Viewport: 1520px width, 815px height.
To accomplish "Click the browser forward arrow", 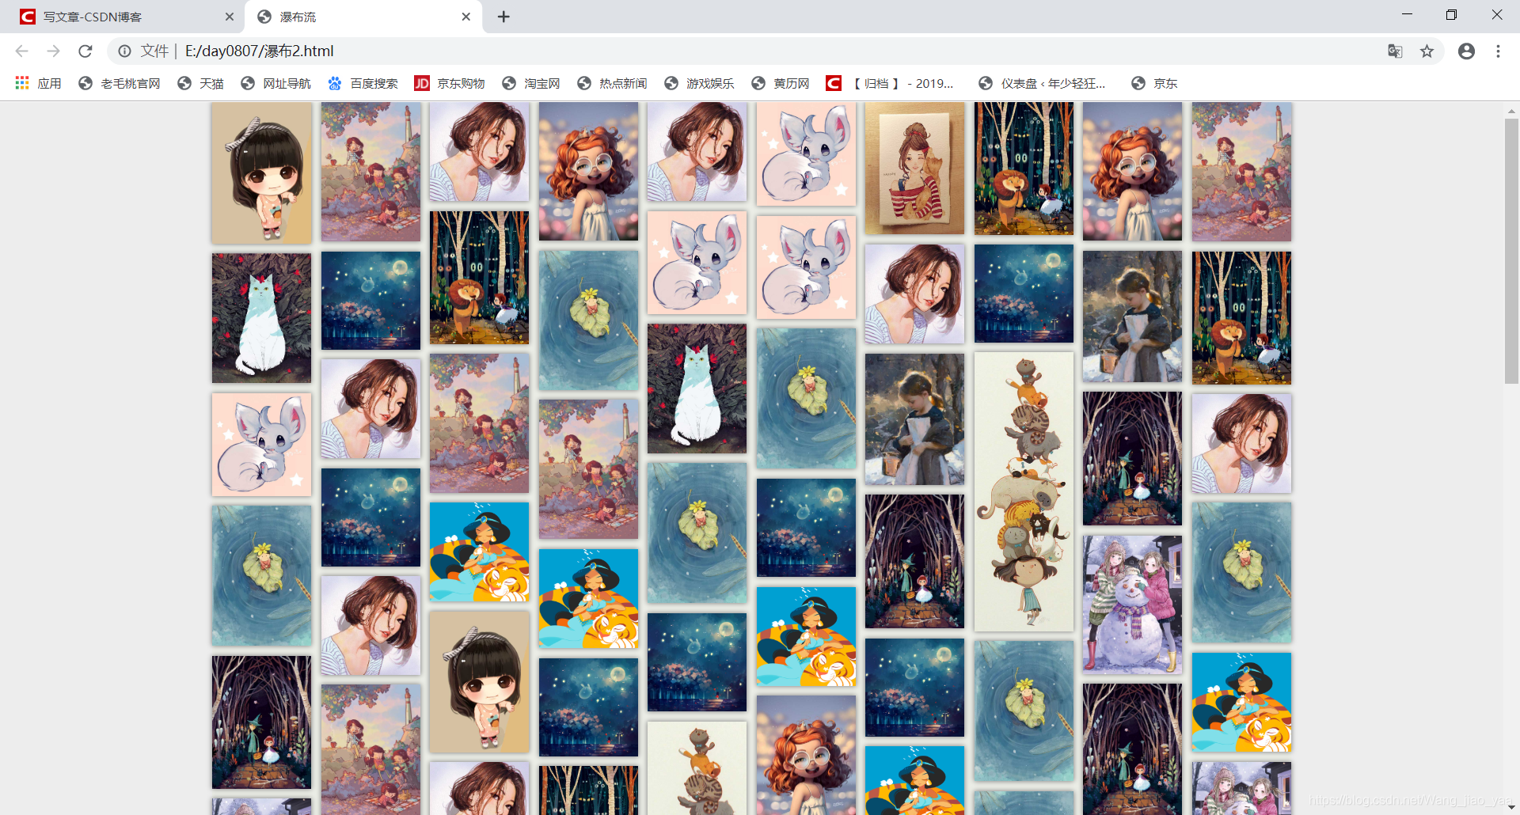I will (53, 51).
